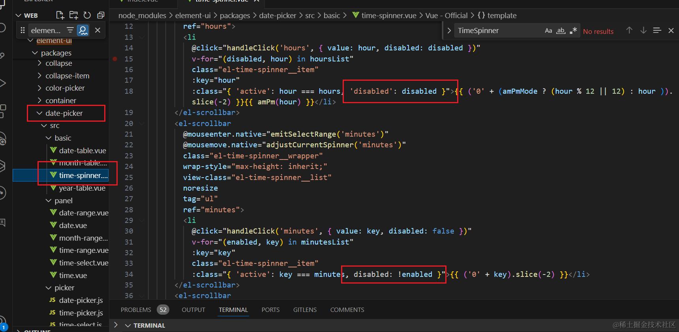This screenshot has height=332, width=679.
Task: Collapse the basic folder
Action: click(x=49, y=138)
